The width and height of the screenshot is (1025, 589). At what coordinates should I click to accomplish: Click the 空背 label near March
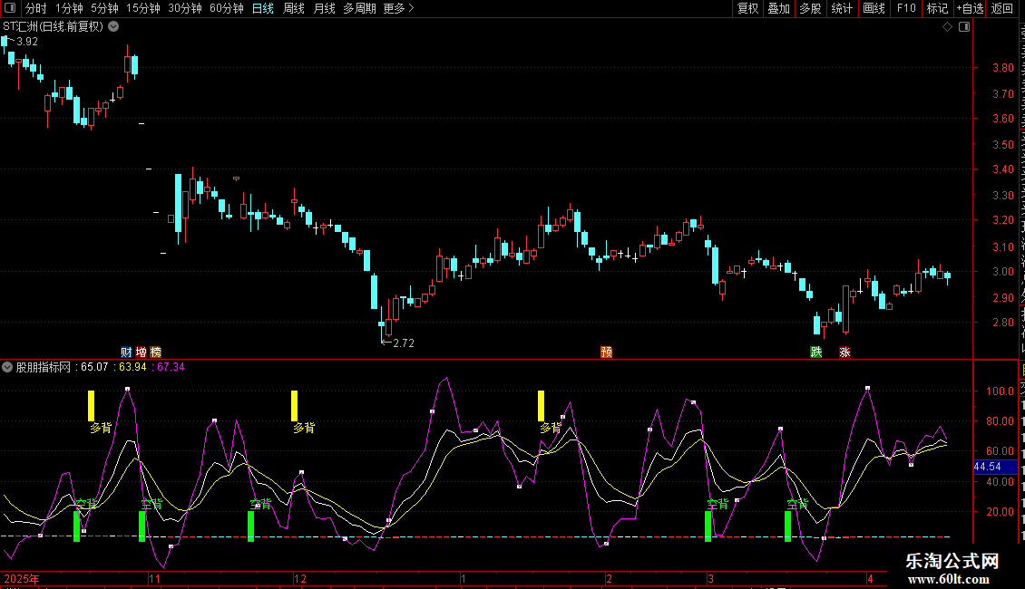[x=717, y=504]
